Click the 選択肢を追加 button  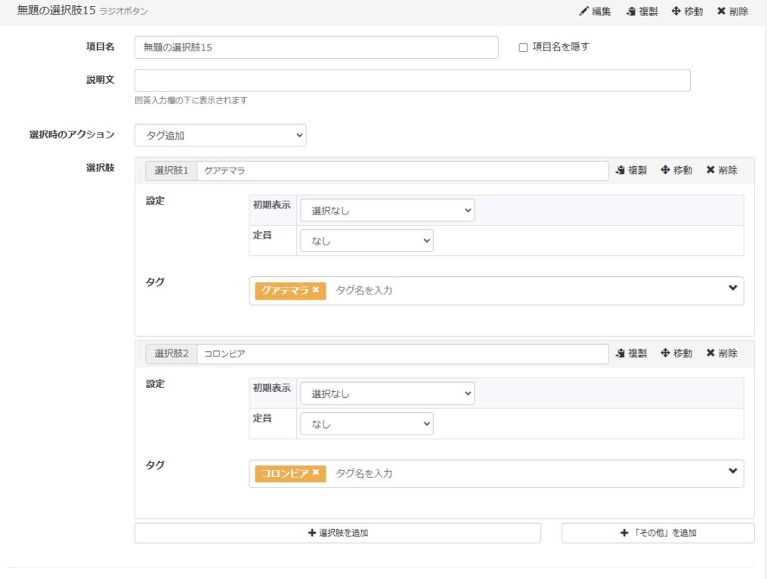[x=337, y=533]
